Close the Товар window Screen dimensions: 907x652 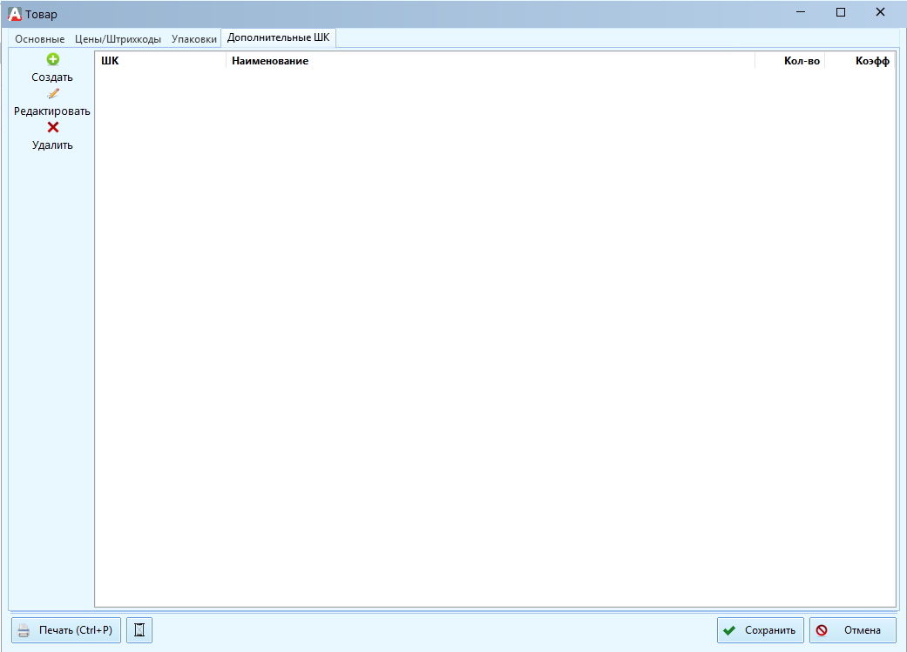(x=880, y=12)
